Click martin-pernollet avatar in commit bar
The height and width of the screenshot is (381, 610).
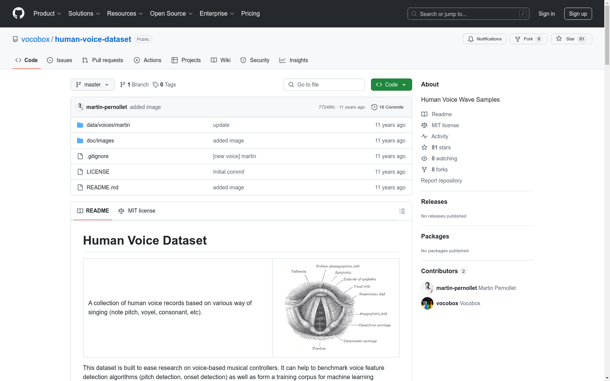coord(80,107)
